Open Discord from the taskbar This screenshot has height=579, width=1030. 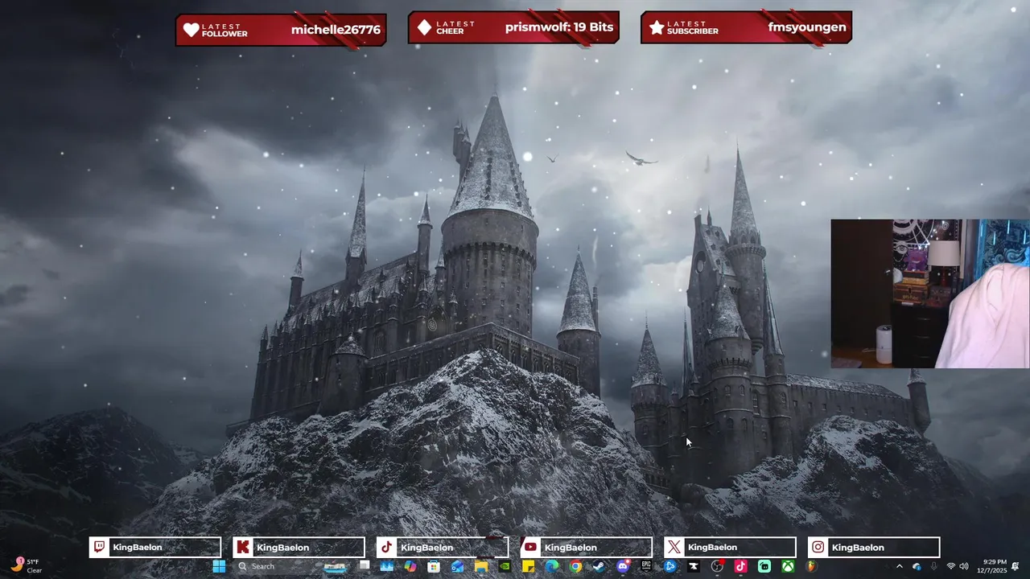click(x=622, y=566)
